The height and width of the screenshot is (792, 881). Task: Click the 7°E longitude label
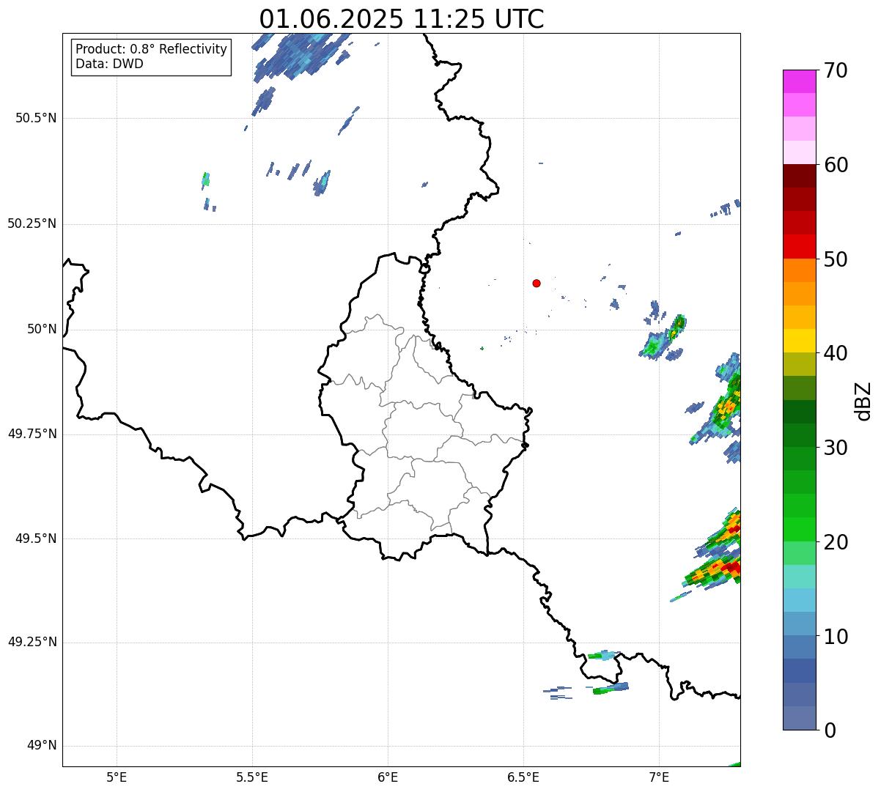(x=659, y=777)
